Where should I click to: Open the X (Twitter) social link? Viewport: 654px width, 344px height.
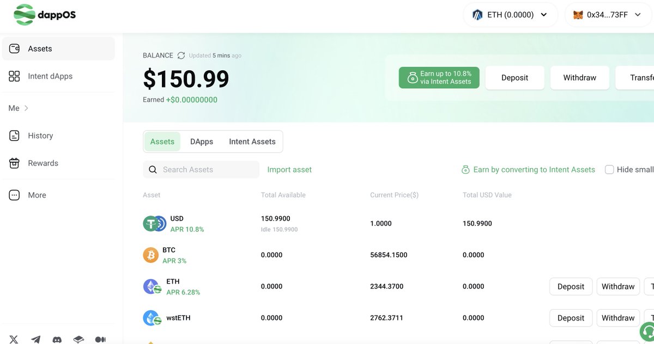(14, 339)
